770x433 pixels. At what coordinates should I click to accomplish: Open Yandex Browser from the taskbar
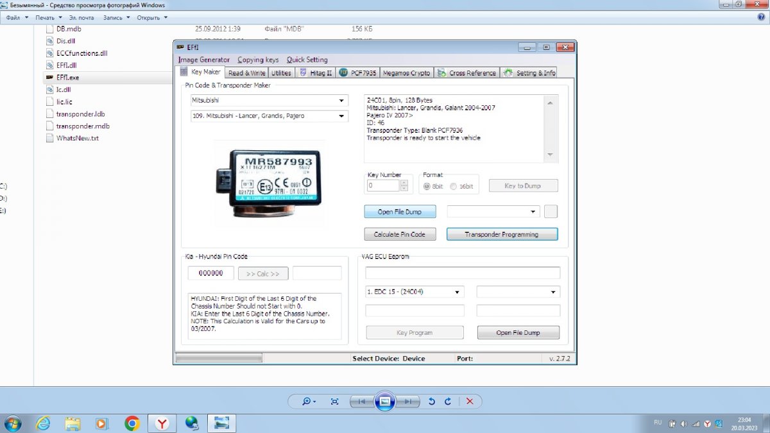coord(162,423)
